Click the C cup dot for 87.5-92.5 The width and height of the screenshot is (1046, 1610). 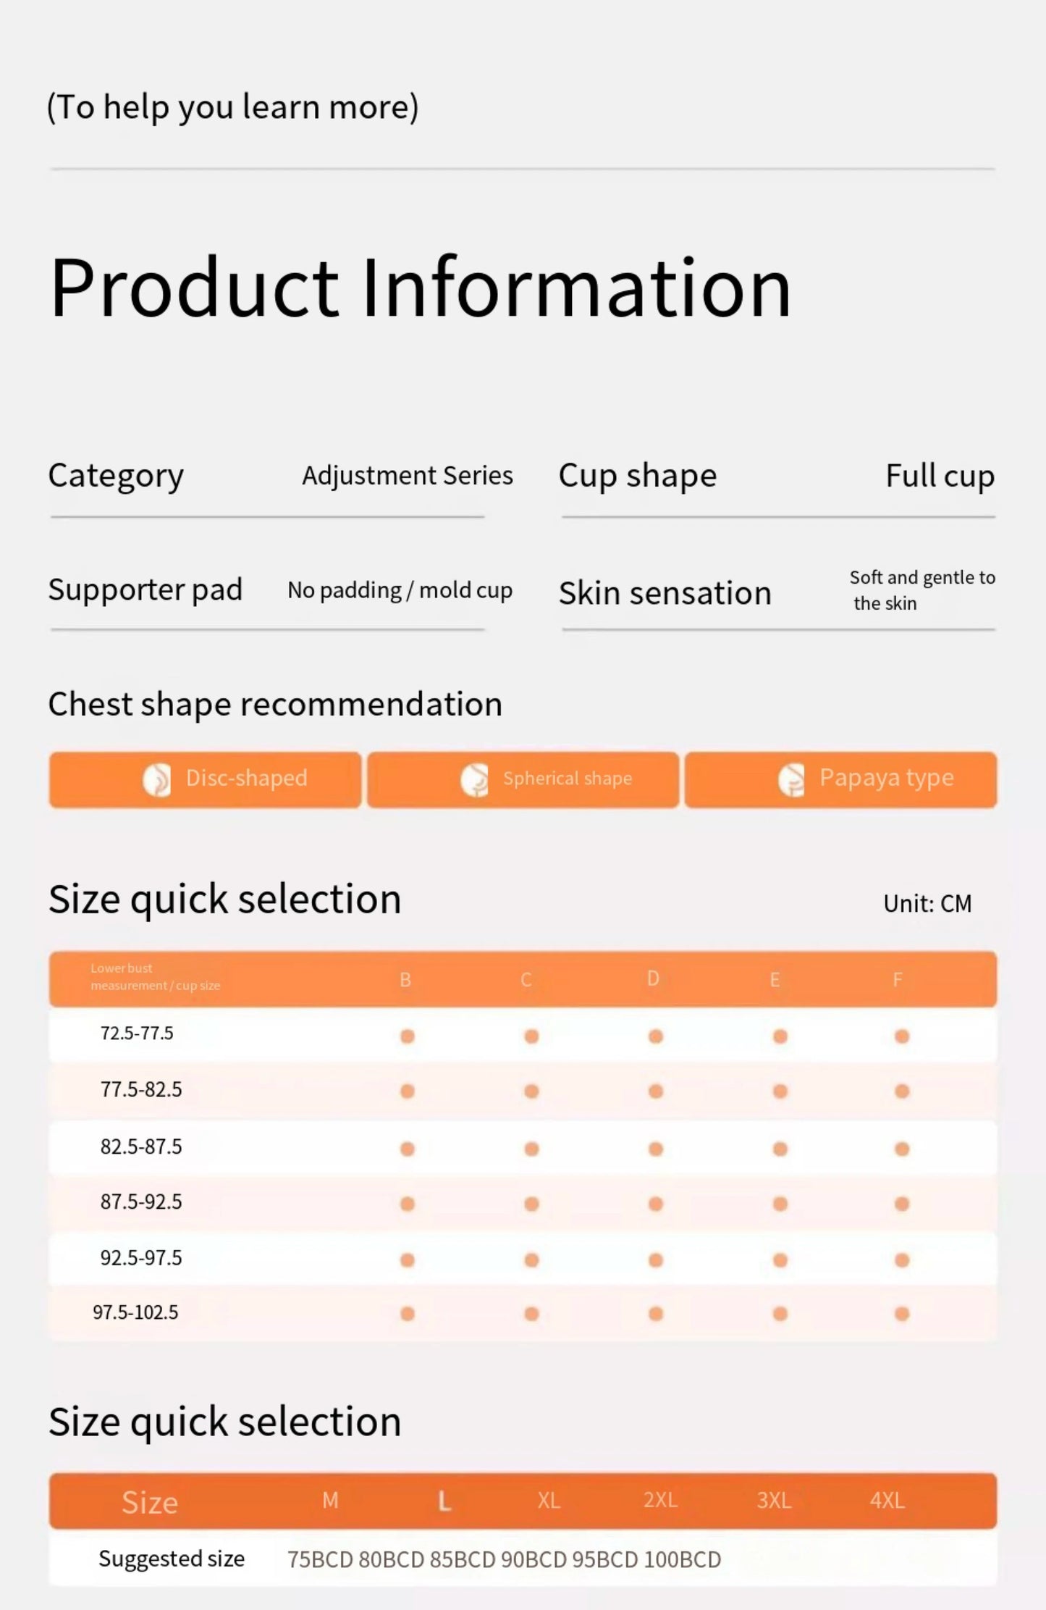click(531, 1204)
